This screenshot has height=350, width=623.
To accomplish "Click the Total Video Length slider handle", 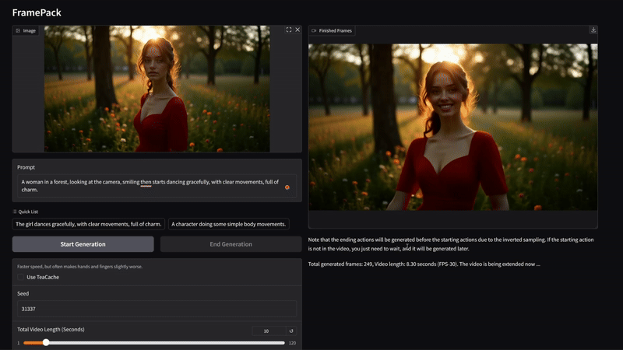I will pyautogui.click(x=46, y=342).
